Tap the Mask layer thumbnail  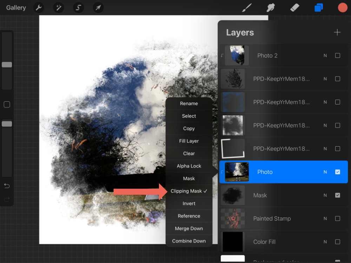click(x=233, y=195)
